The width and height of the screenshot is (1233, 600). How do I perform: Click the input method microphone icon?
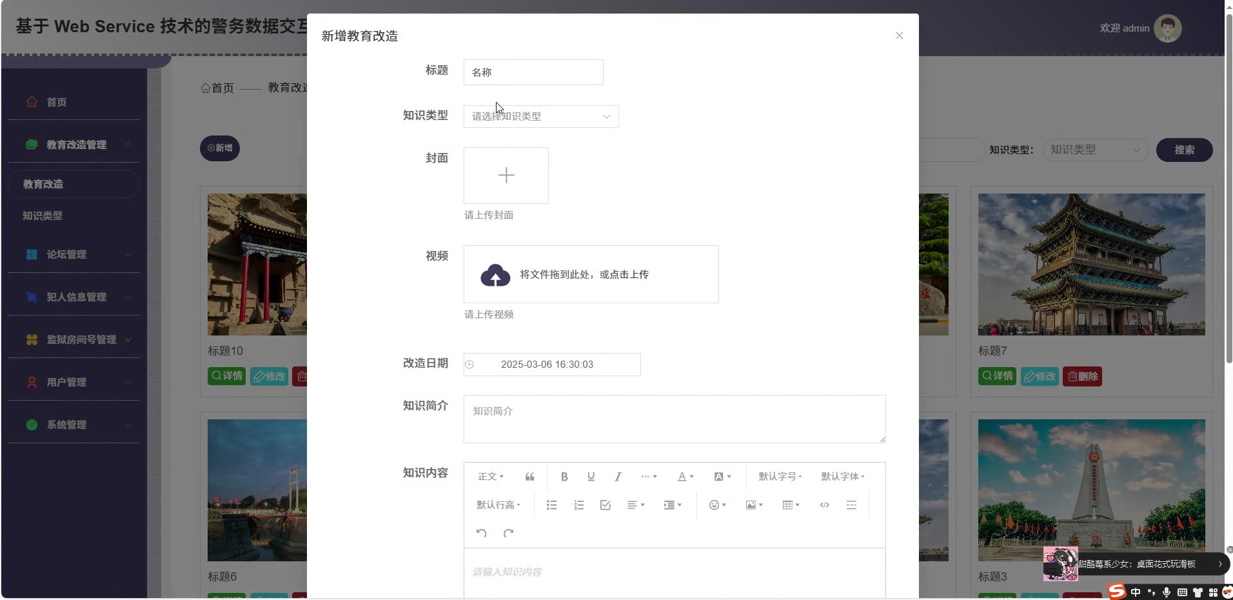pos(1167,592)
